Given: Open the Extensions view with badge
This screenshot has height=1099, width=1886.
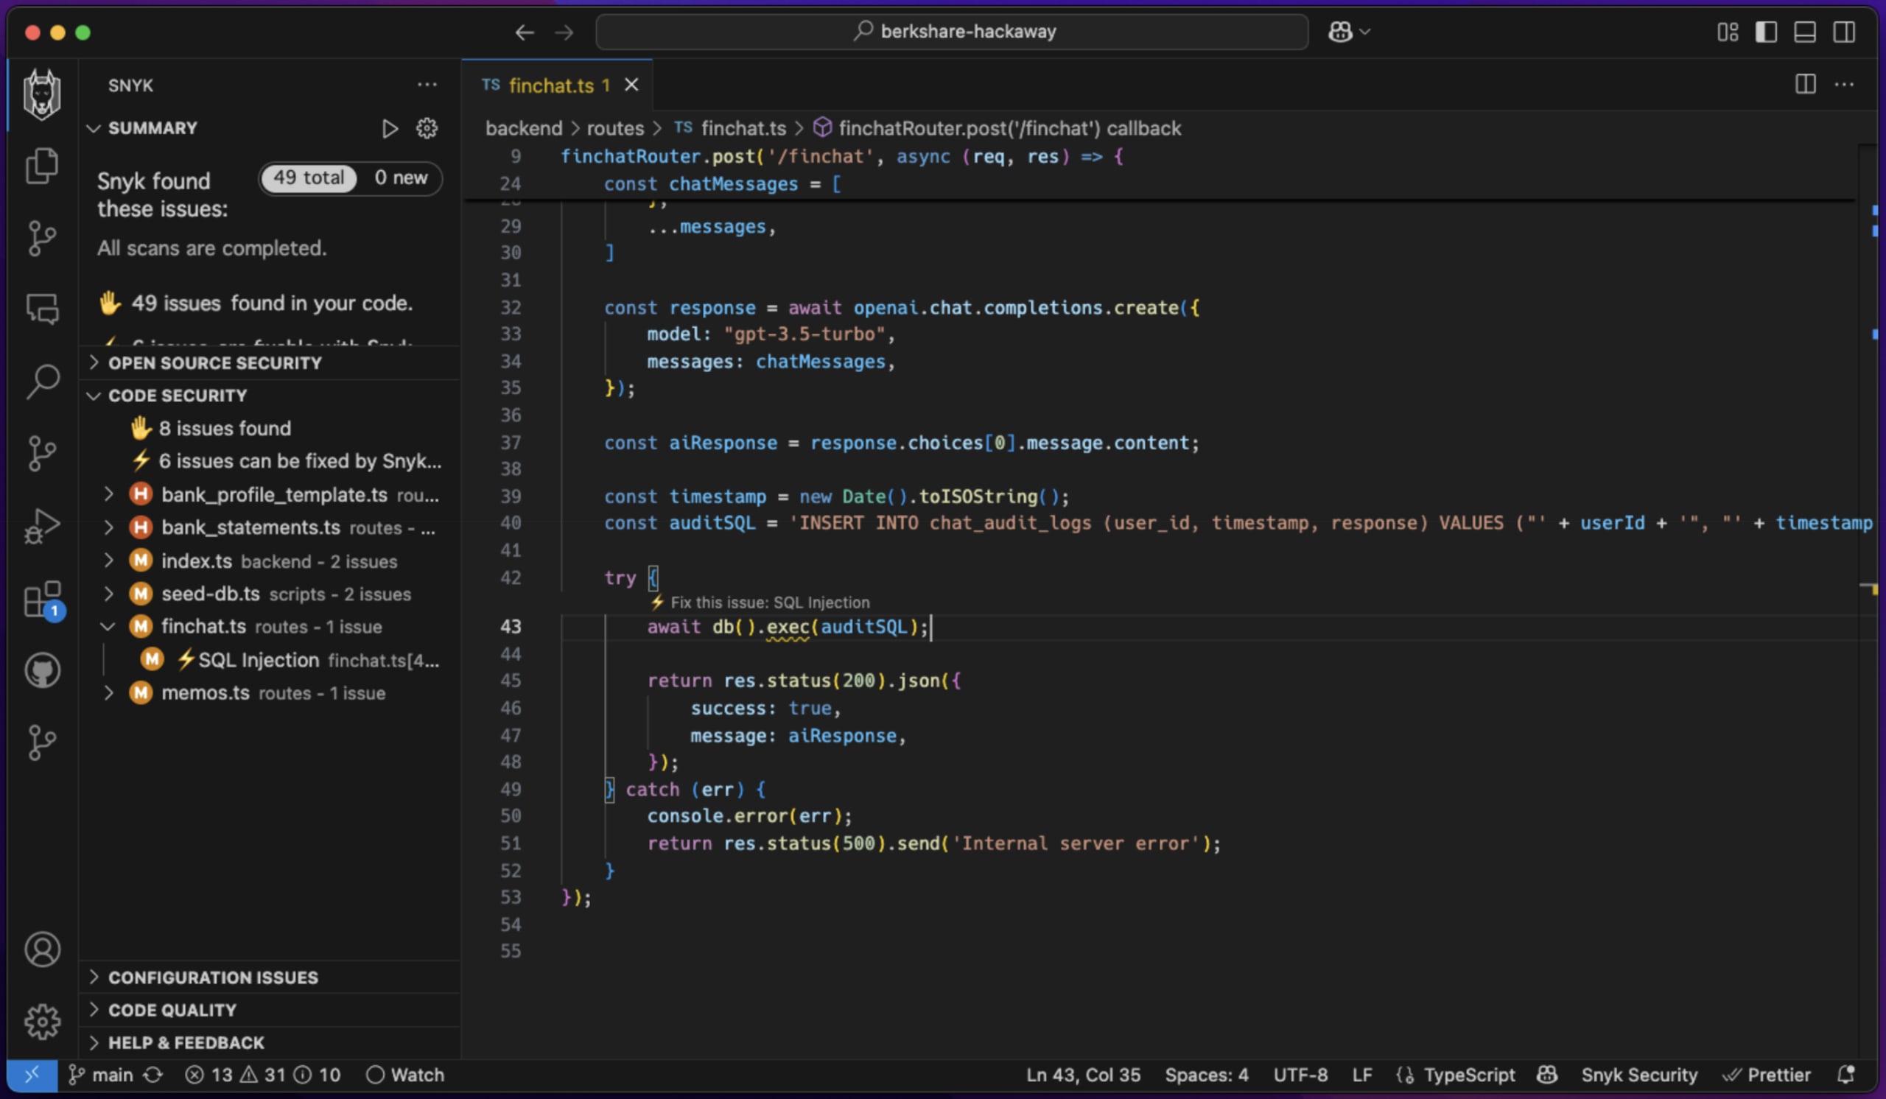Looking at the screenshot, I should tap(43, 600).
